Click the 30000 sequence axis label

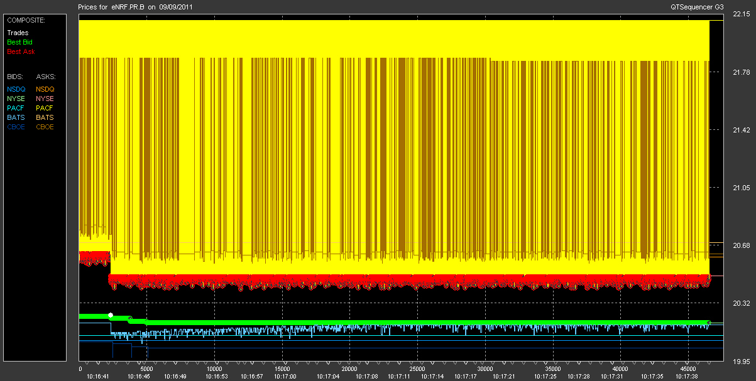[x=485, y=369]
